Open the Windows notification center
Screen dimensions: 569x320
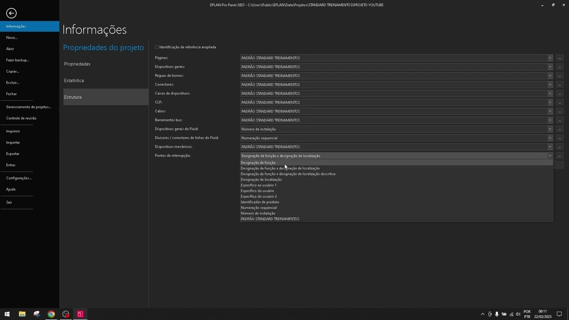[x=560, y=314]
